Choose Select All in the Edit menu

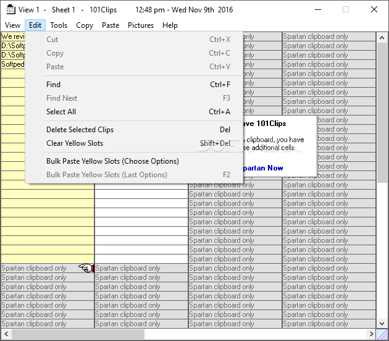pos(134,112)
